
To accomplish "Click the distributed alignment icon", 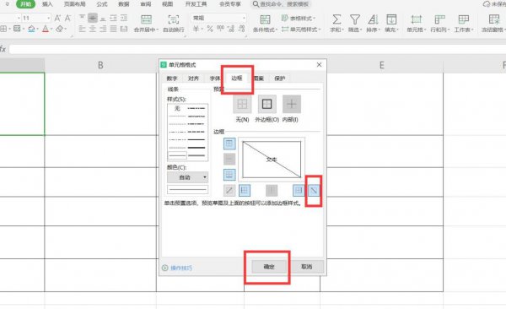I will (124, 29).
